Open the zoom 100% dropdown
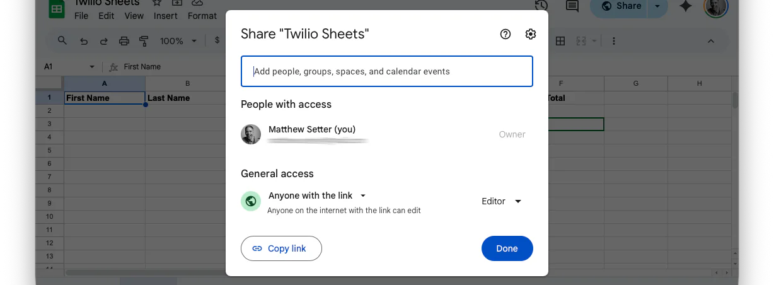The width and height of the screenshot is (774, 285). tap(178, 41)
